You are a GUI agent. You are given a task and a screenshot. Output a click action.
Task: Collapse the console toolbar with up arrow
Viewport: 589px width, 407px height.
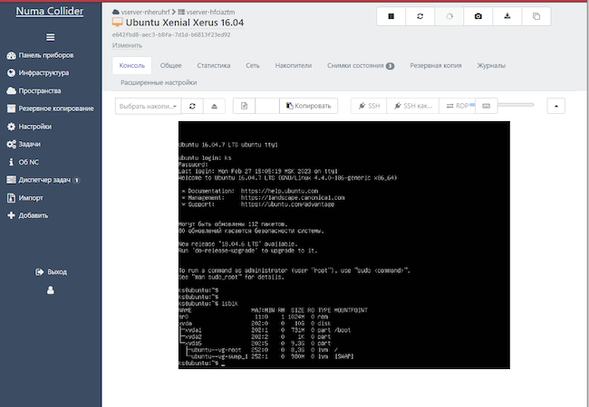(556, 106)
